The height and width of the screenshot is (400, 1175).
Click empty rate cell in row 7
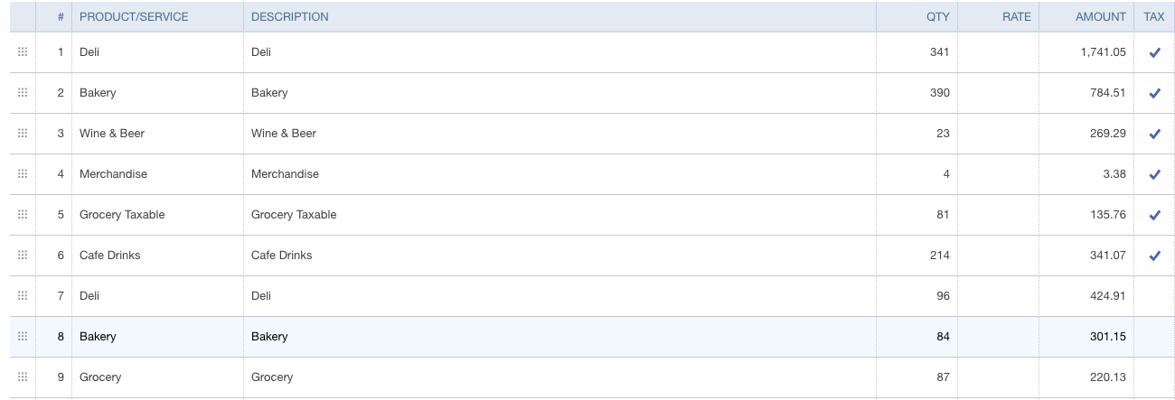pos(998,296)
